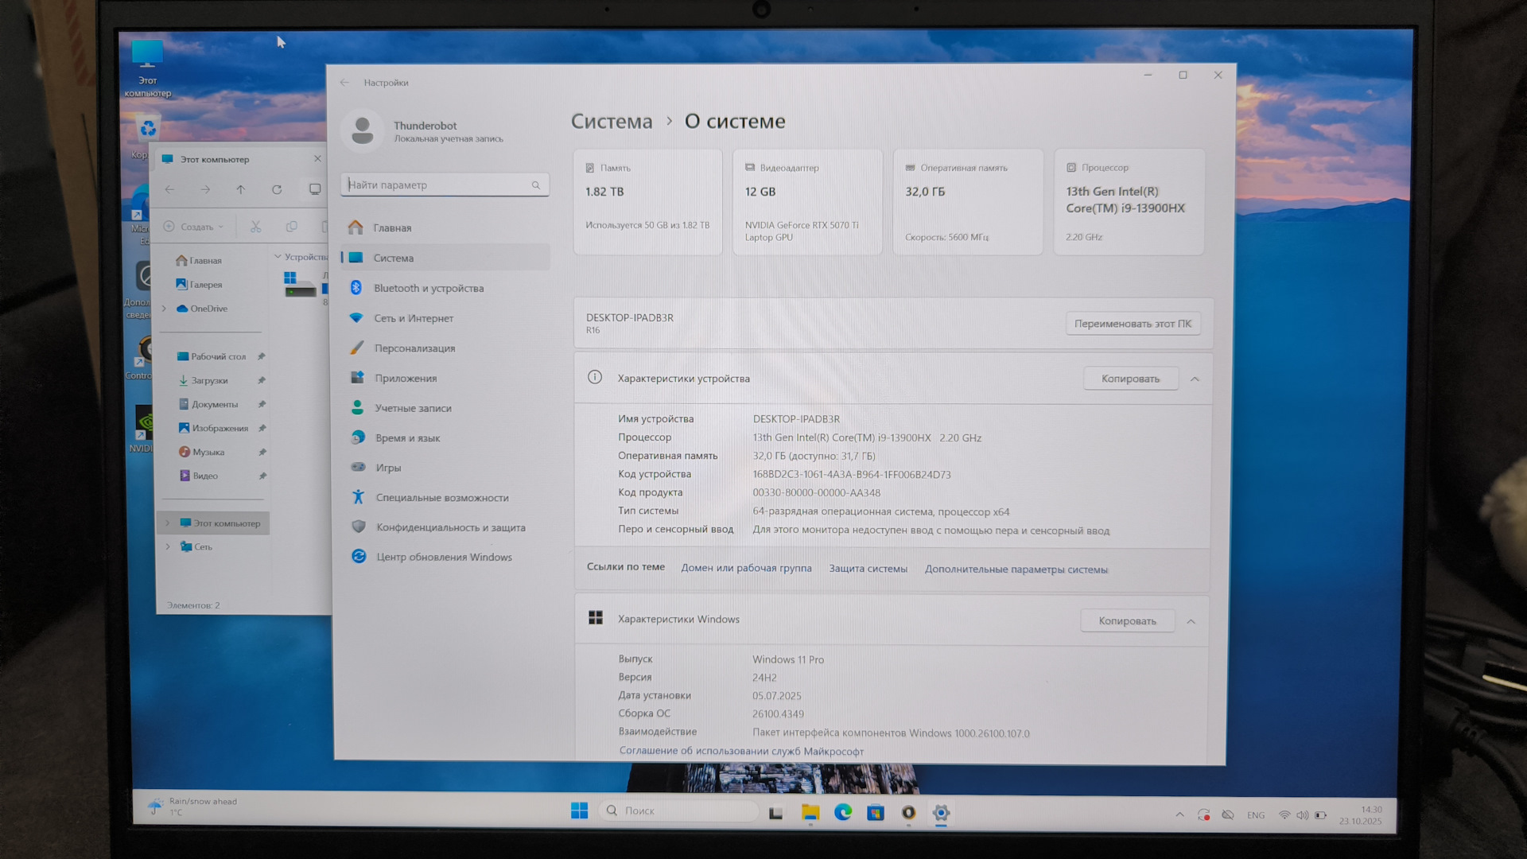This screenshot has width=1527, height=859.
Task: Click the magnifier icon in Найти параметр
Action: tap(536, 185)
